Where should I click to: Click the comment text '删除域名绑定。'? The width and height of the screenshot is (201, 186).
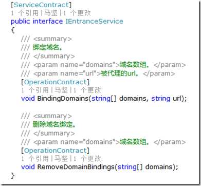point(54,124)
